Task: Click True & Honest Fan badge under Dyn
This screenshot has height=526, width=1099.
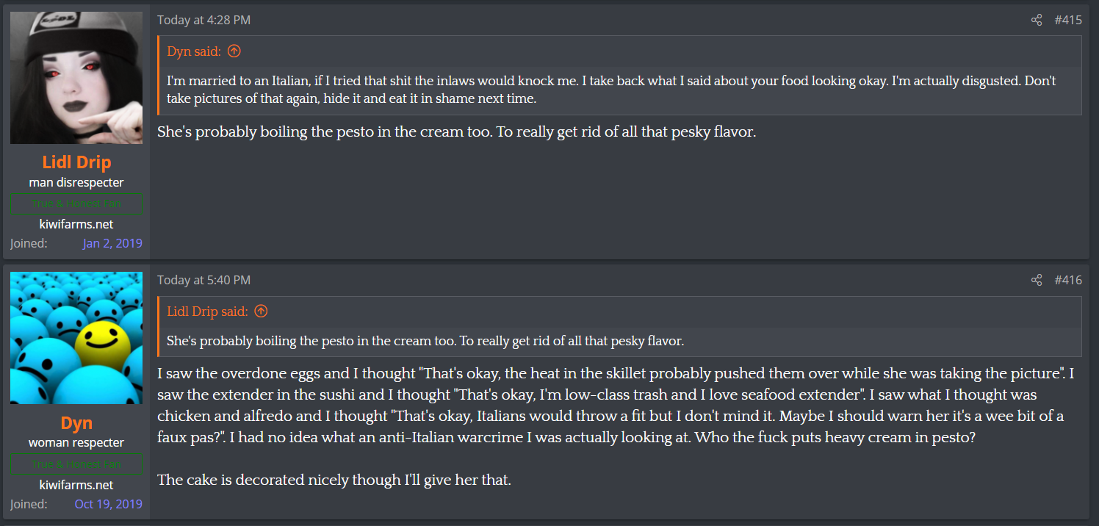Action: 76,464
